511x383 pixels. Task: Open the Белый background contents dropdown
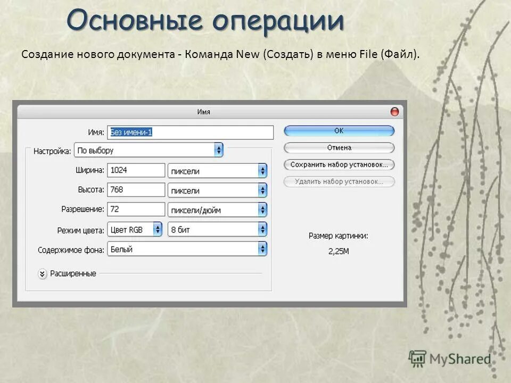(x=186, y=248)
